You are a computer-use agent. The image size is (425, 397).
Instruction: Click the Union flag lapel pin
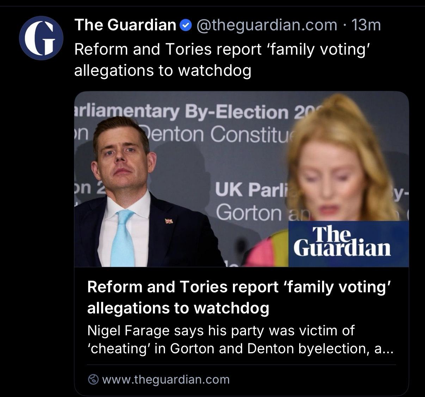170,221
